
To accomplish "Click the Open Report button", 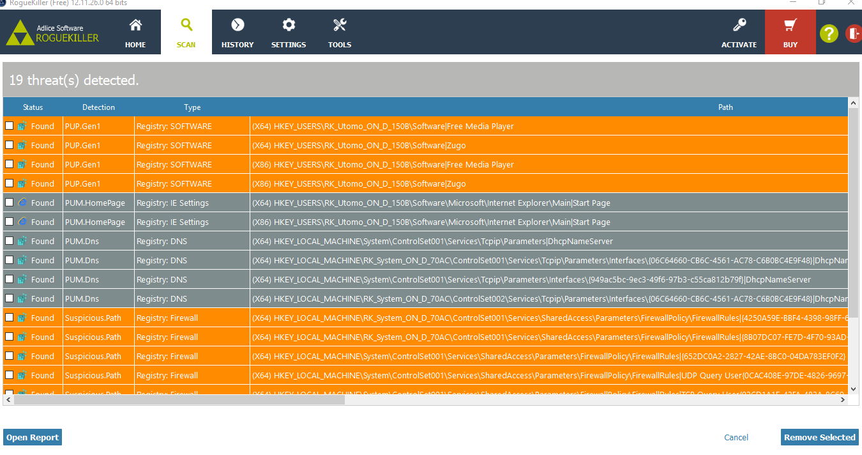I will coord(33,438).
